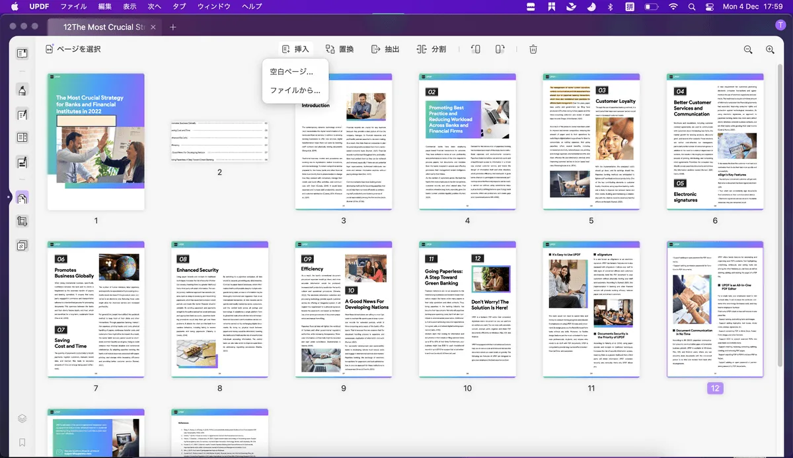Select page 9 Efficiency thumbnail
Image resolution: width=793 pixels, height=458 pixels.
[x=344, y=310]
